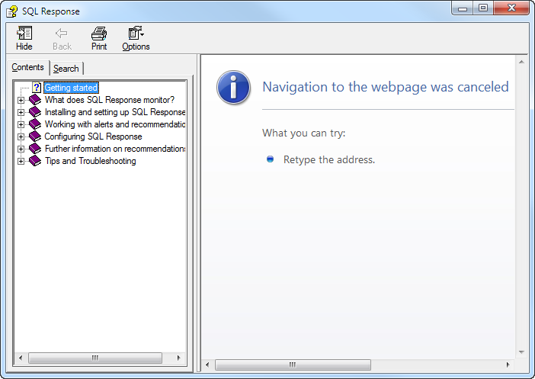Screen dimensions: 535x379
Task: Switch to the Search tab
Action: (x=66, y=69)
